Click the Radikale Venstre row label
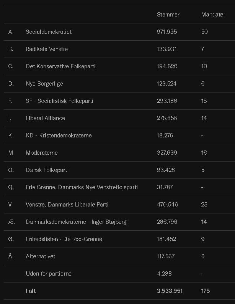The image size is (235, 304). [47, 49]
